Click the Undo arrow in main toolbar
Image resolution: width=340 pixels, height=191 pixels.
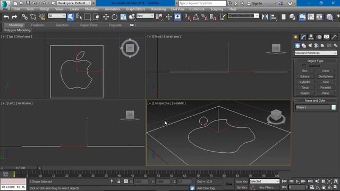(x=6, y=17)
